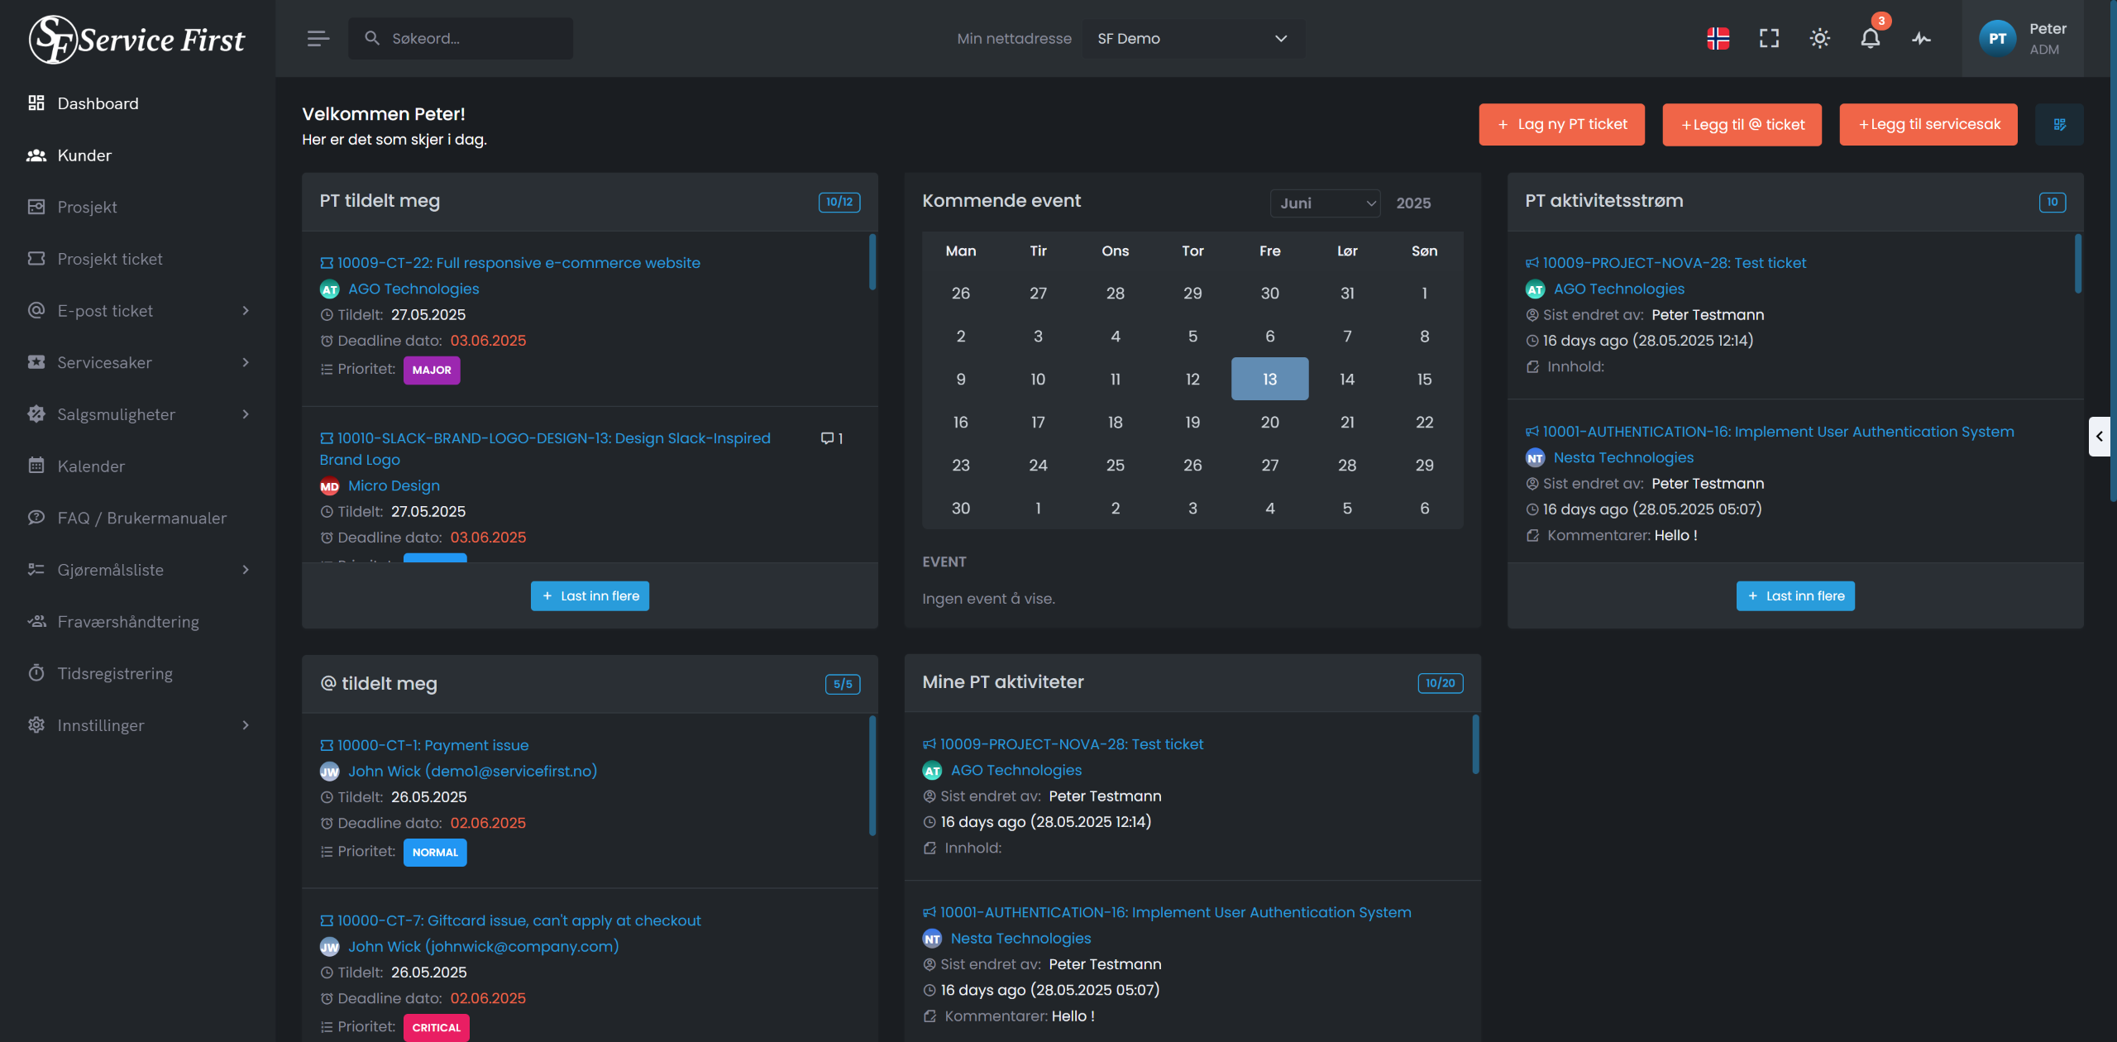Open the notifications bell
This screenshot has height=1042, width=2117.
[1870, 38]
